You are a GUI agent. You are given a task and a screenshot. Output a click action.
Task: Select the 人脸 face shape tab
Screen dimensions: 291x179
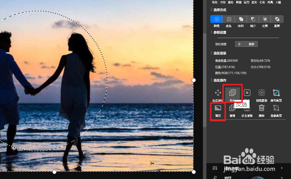coord(278,2)
